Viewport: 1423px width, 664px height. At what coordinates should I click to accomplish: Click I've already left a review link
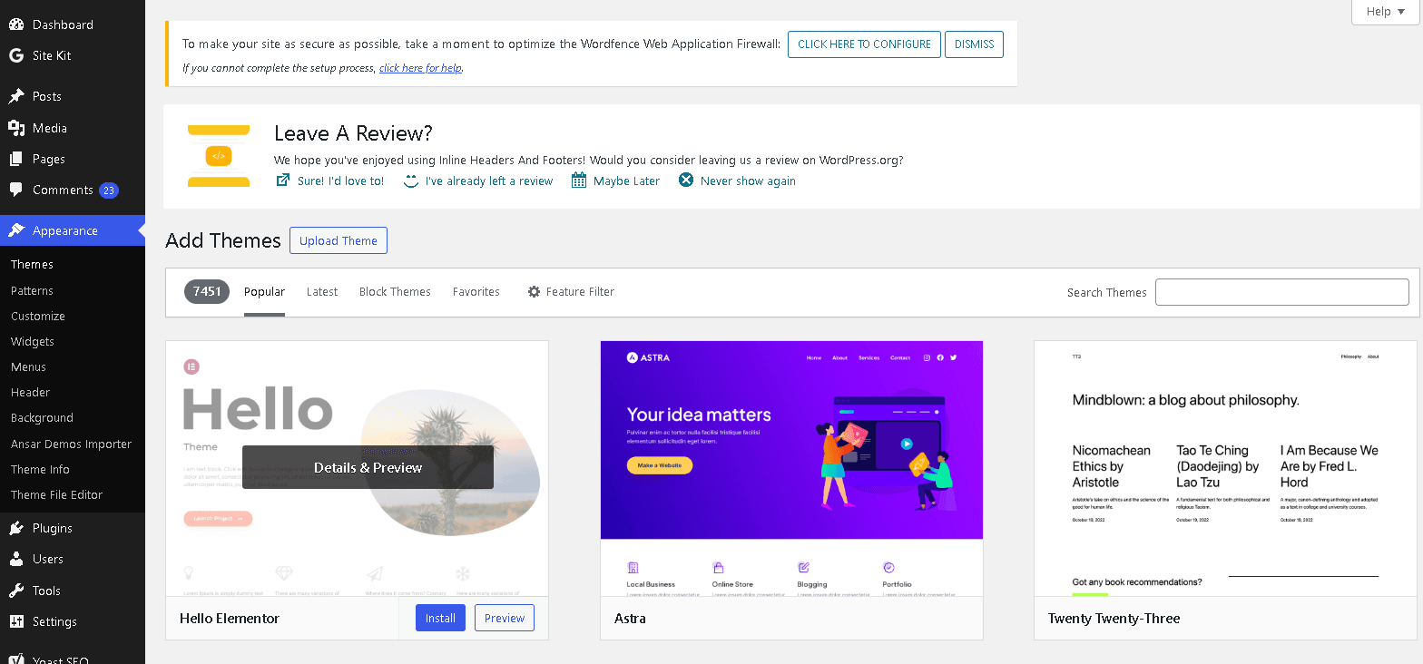coord(489,181)
